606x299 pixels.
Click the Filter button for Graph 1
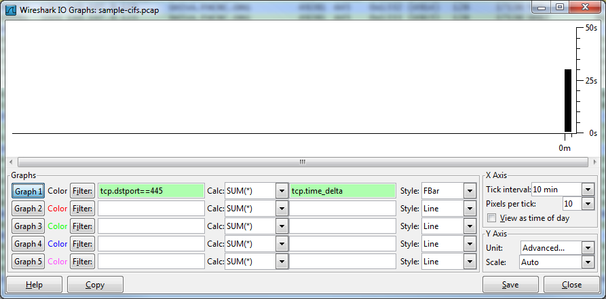(x=82, y=191)
